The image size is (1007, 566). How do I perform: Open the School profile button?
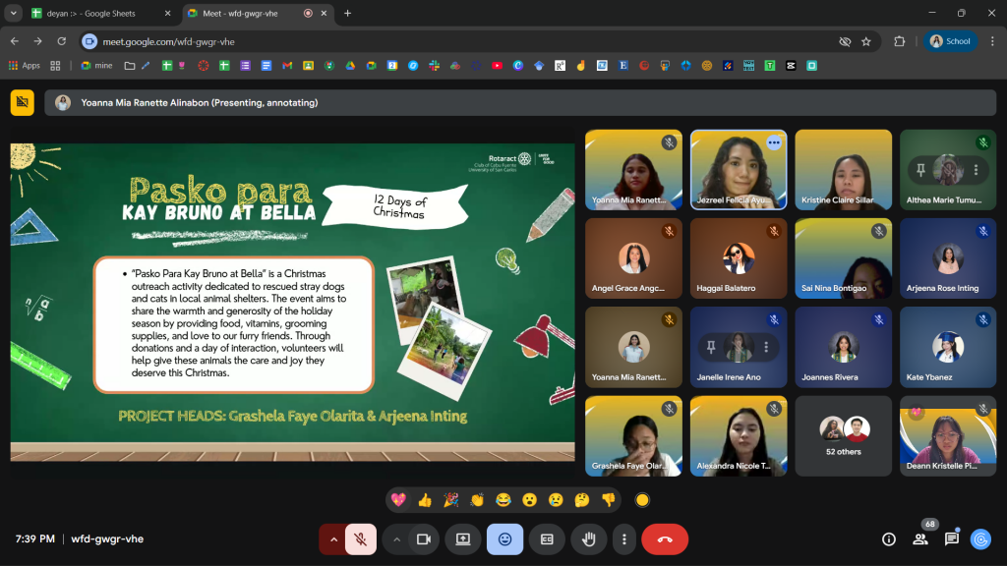pyautogui.click(x=950, y=41)
